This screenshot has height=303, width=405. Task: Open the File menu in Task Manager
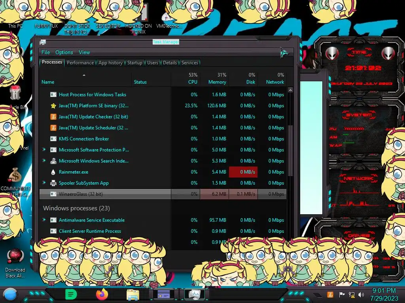pos(45,52)
